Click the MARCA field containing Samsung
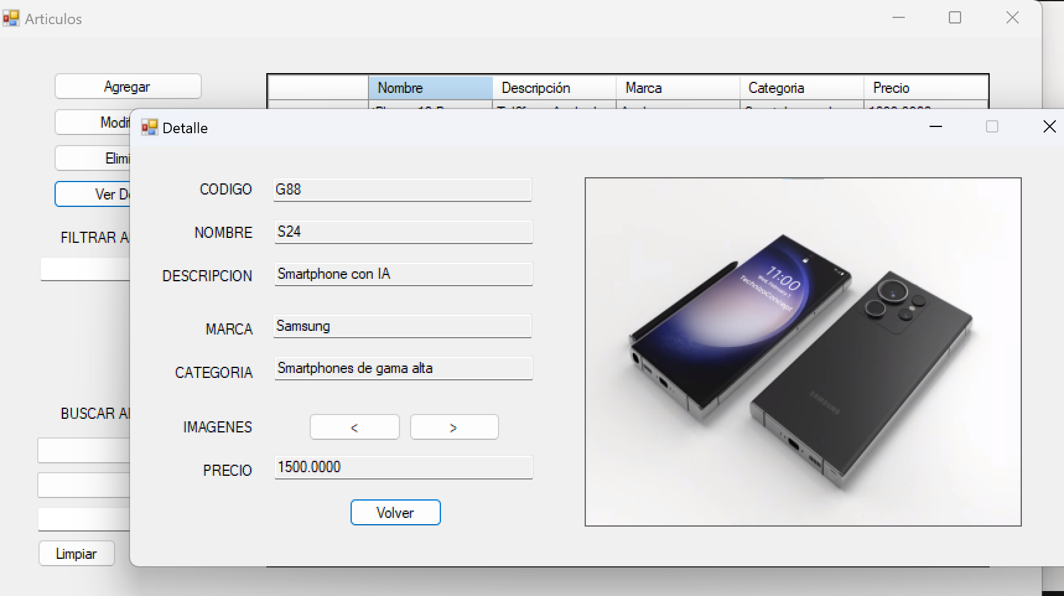The image size is (1064, 596). click(403, 326)
